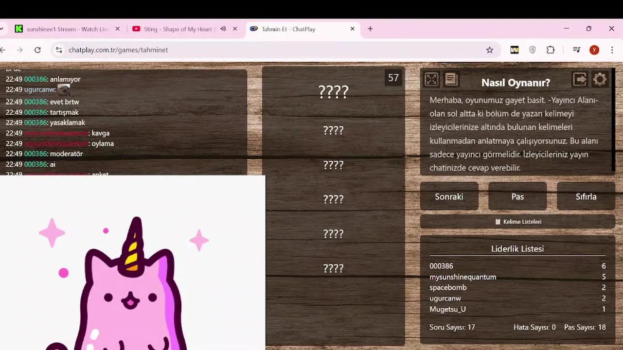The height and width of the screenshot is (350, 623).
Task: Click the Pas Sayısı: 18 counter
Action: click(585, 327)
